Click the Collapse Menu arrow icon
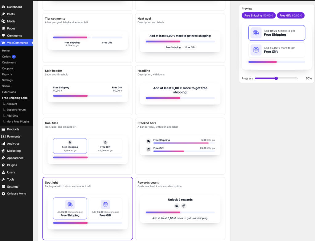 [x=3, y=194]
